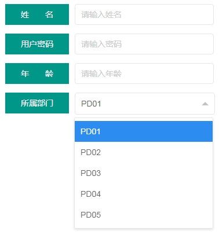Toggle the select box's gray triangle indicator
Screen dimensions: 219x235
click(205, 104)
